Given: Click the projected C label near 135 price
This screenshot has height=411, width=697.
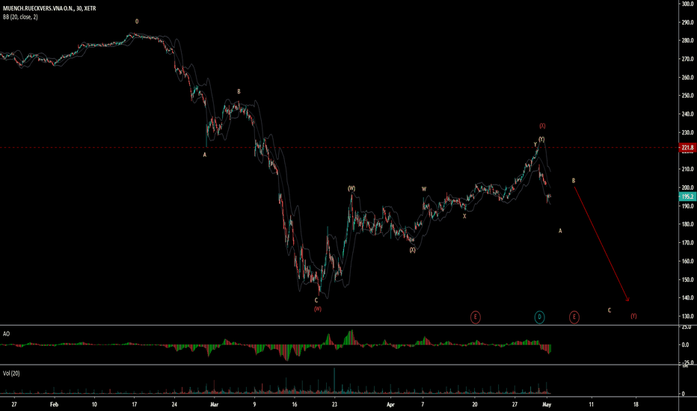Looking at the screenshot, I should tap(610, 310).
